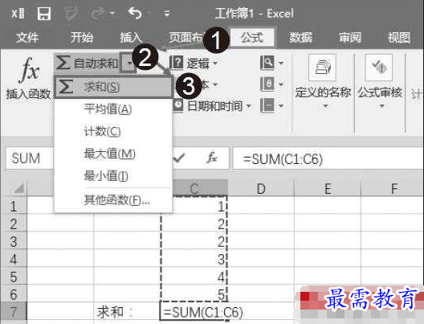Click the Excel application icon in title bar
The height and width of the screenshot is (324, 424).
tap(18, 13)
